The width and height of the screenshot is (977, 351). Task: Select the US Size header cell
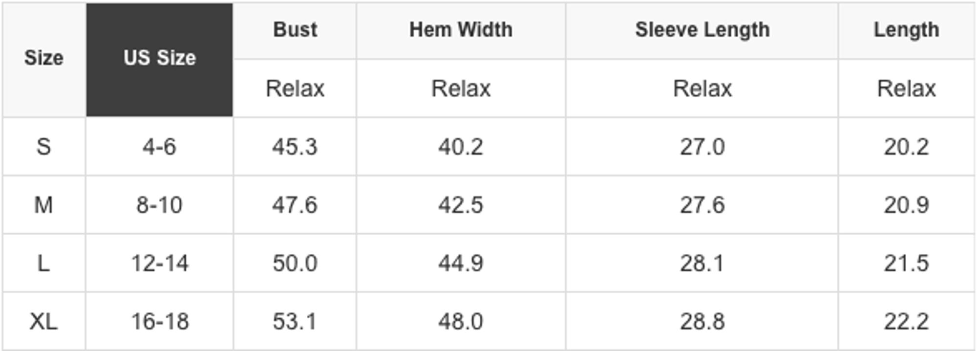(x=160, y=60)
